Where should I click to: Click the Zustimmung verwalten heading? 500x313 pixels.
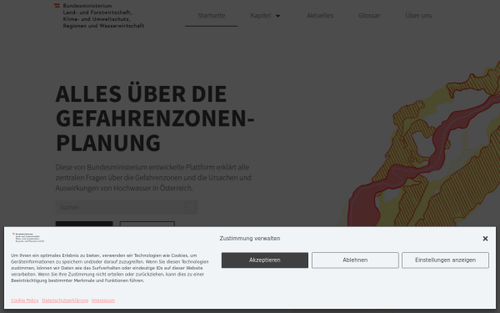(x=250, y=239)
